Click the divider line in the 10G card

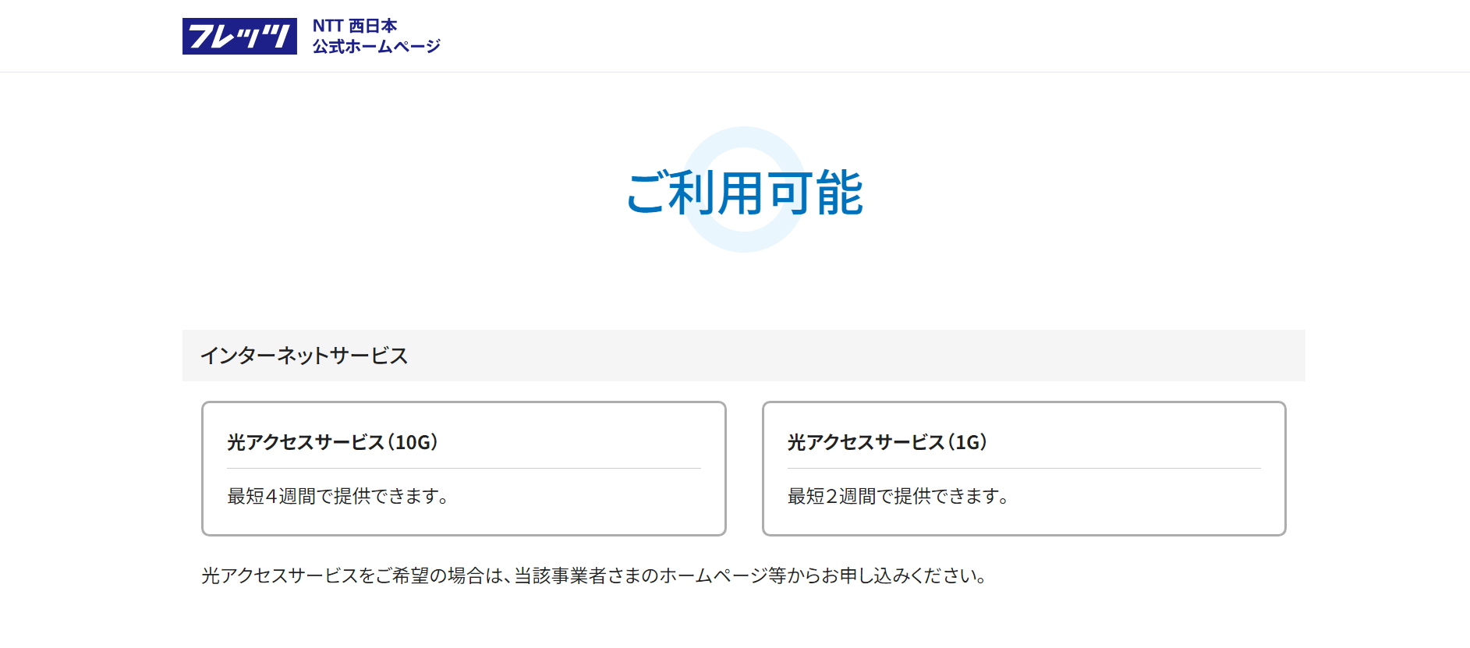tap(463, 468)
